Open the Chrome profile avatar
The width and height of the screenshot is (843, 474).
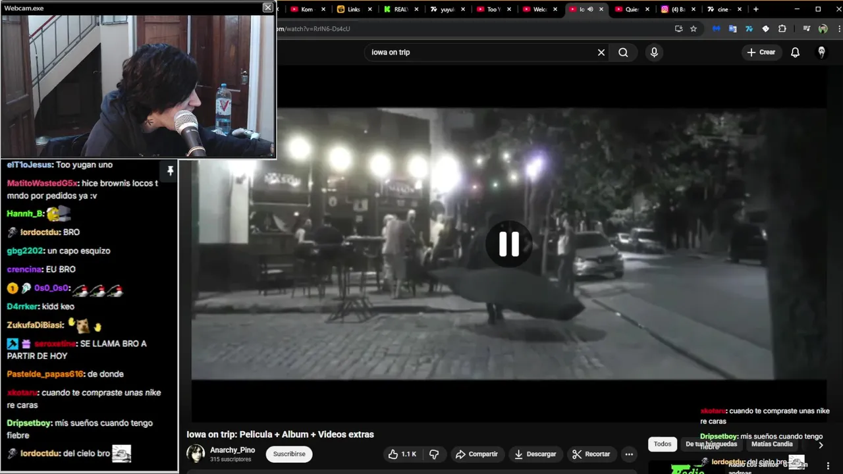tap(823, 29)
